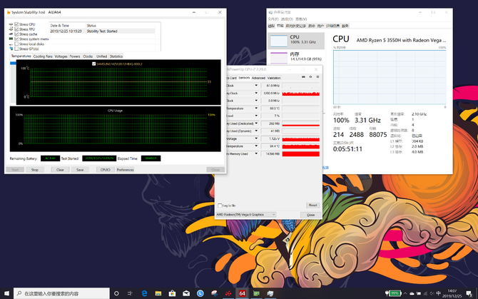Screen dimensions: 478x299
Task: Open the Validation tab in GPU-Z
Action: pyautogui.click(x=274, y=78)
